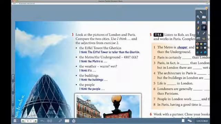Pick the green pen color

(201, 44)
